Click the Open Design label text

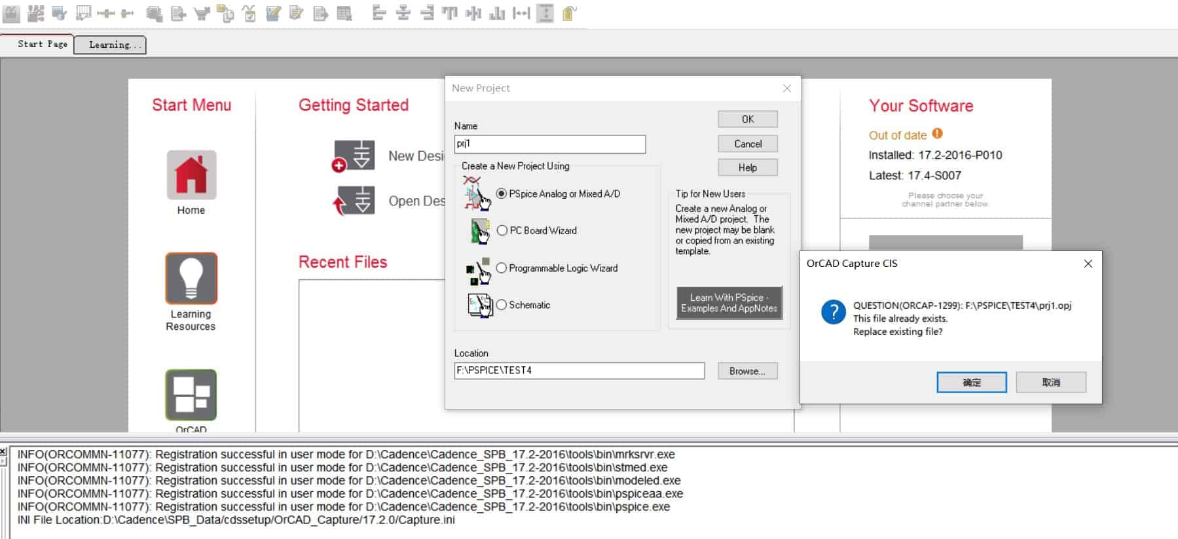click(x=416, y=201)
